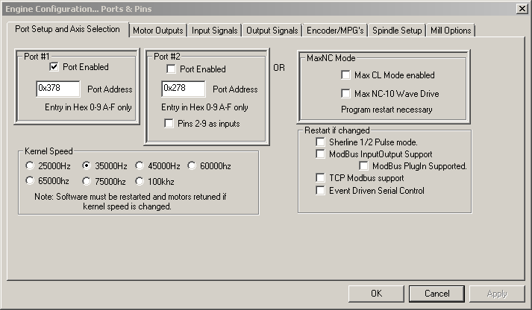Toggle Max NC-10 Wave Drive option
Image resolution: width=532 pixels, height=310 pixels.
(x=345, y=94)
